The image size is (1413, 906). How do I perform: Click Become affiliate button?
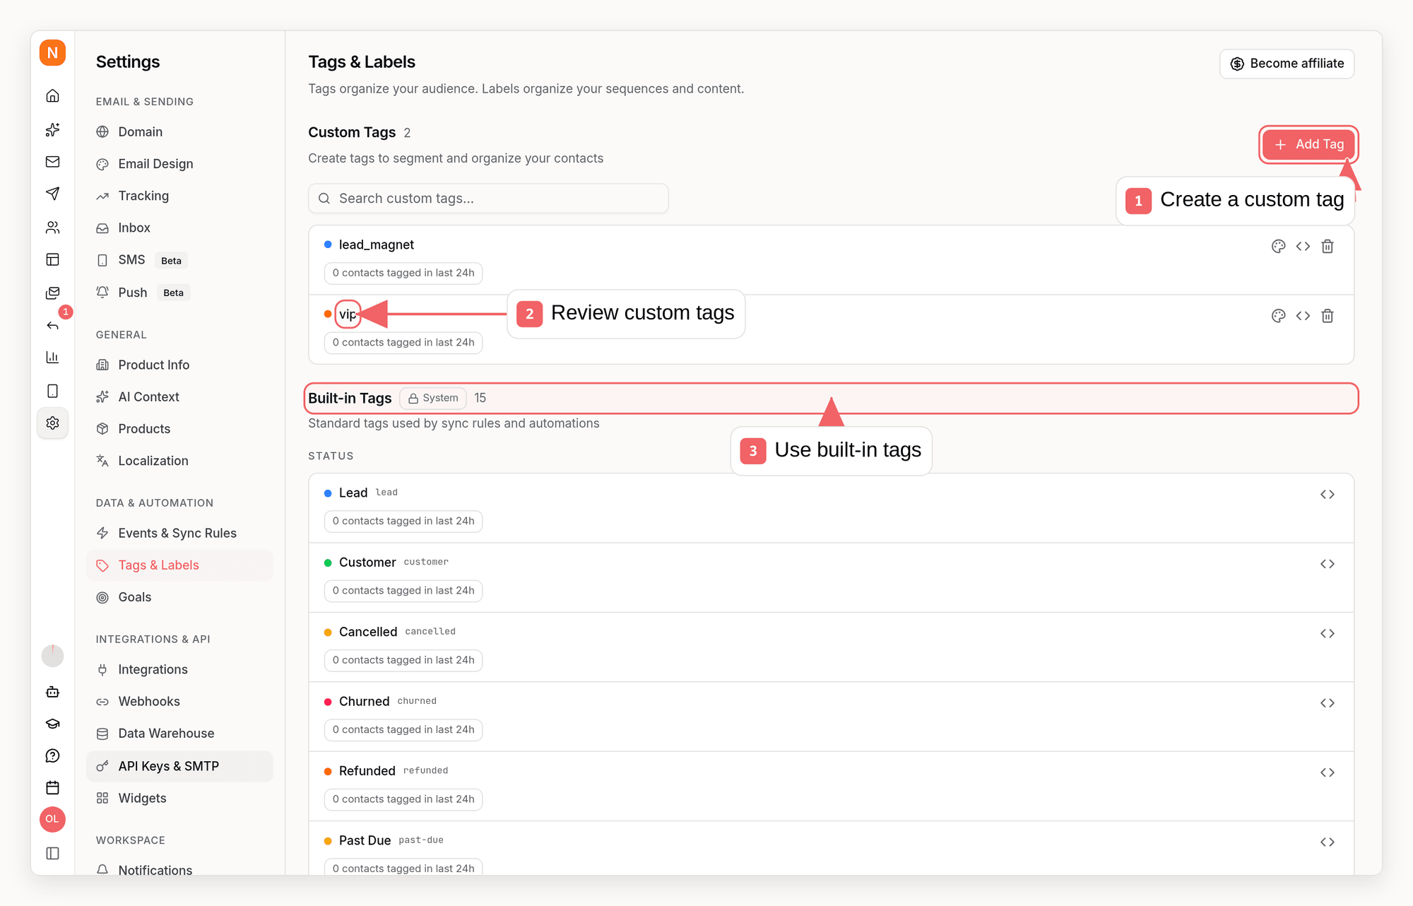click(1287, 64)
